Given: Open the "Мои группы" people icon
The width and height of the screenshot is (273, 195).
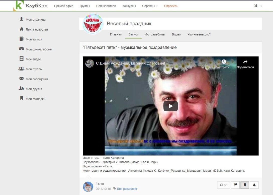Looking at the screenshot, I should pos(21,69).
